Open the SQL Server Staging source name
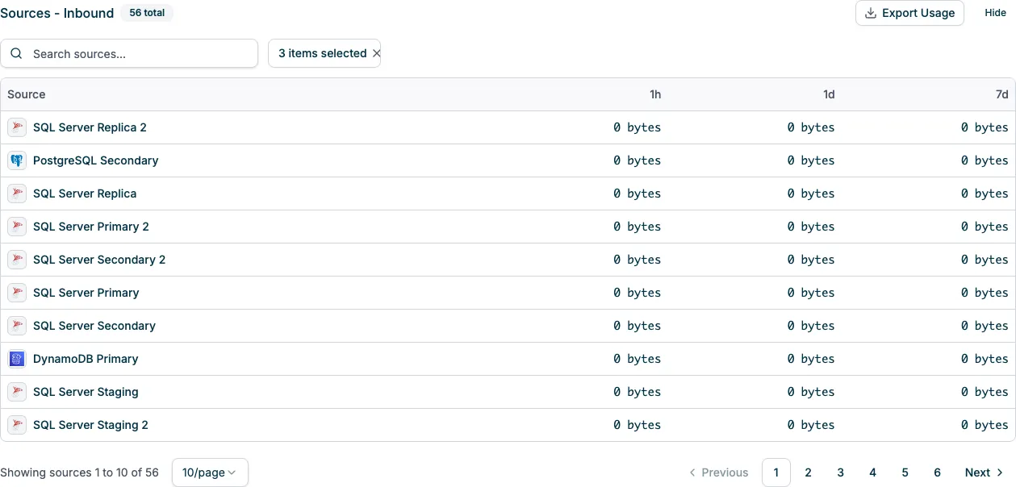Viewport: 1016px width, 487px height. [86, 392]
